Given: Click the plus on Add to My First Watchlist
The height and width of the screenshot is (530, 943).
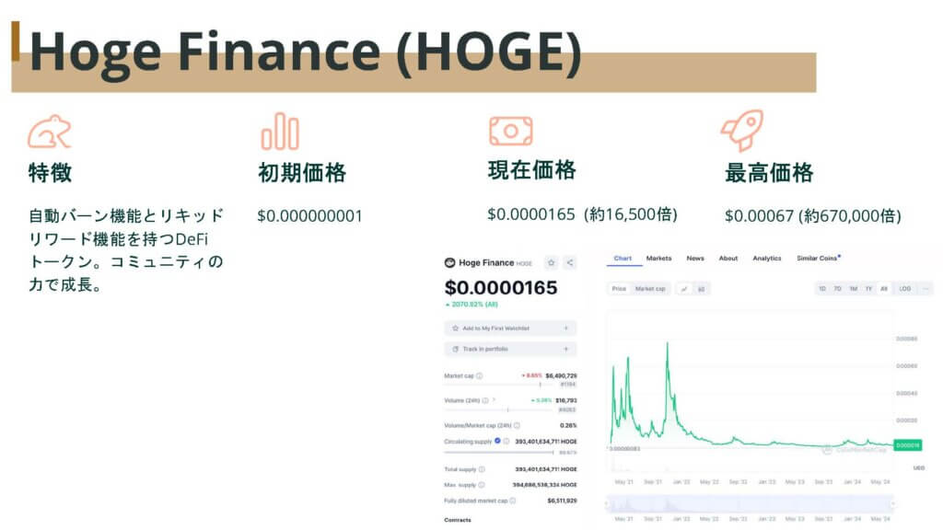Looking at the screenshot, I should [x=566, y=328].
